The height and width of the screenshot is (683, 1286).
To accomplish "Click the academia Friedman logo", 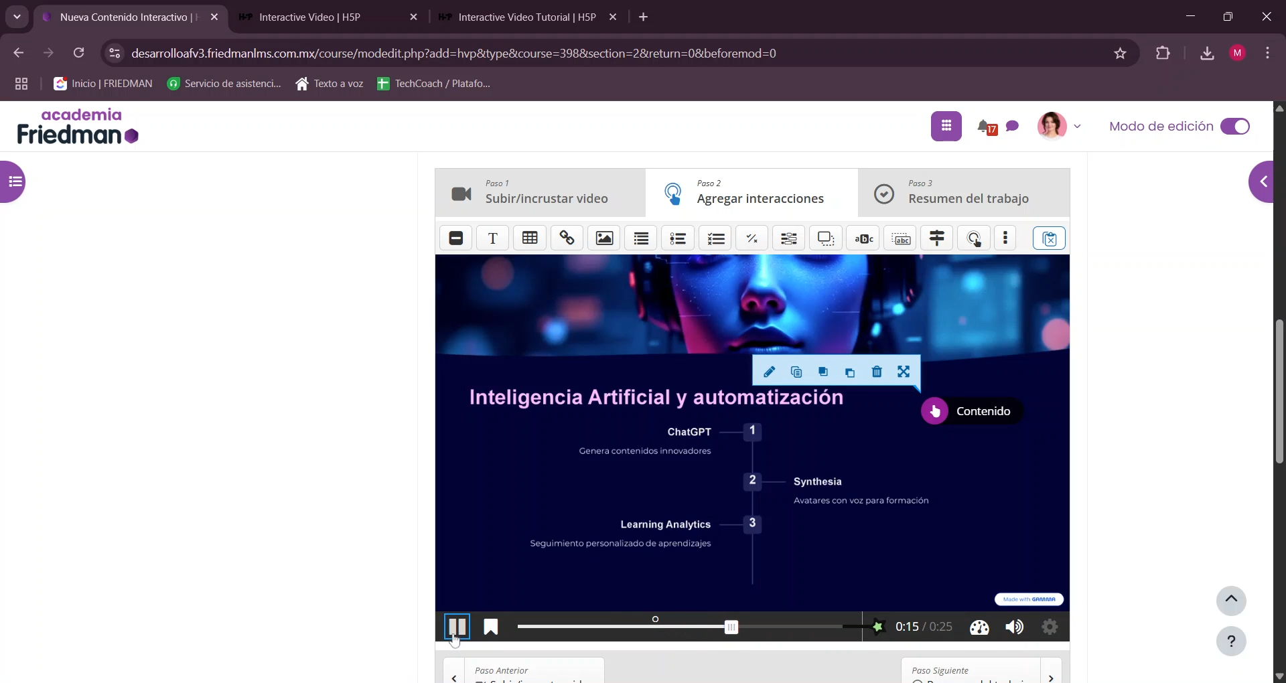I will point(78,127).
